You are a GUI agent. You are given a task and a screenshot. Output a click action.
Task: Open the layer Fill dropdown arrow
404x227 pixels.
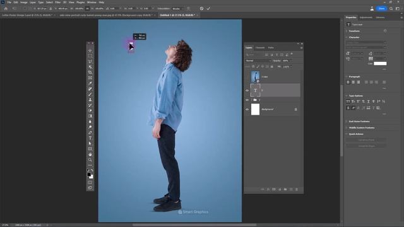[x=291, y=67]
